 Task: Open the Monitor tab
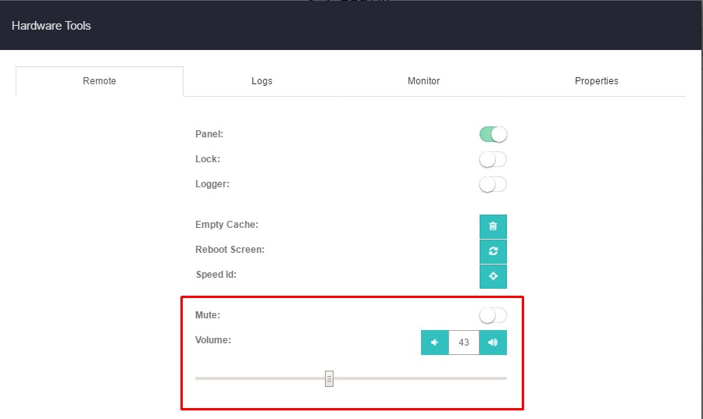coord(423,81)
